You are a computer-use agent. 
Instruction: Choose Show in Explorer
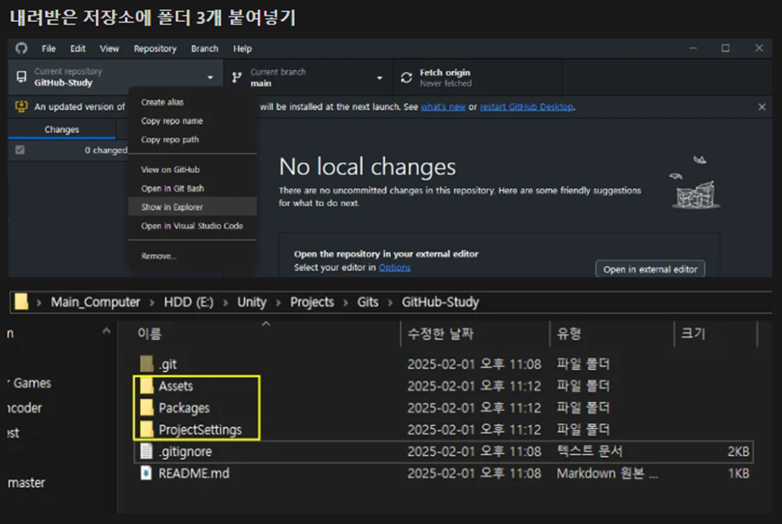[192, 207]
